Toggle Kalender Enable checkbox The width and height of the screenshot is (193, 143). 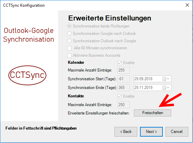point(119,63)
